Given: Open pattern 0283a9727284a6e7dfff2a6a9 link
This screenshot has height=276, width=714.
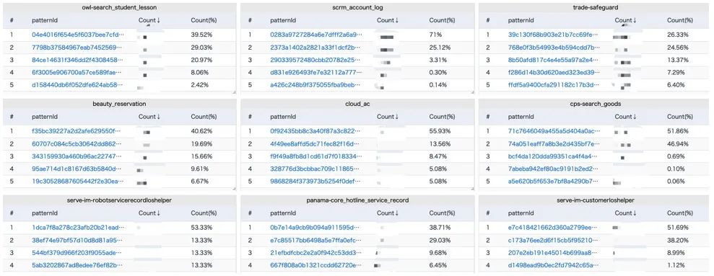Looking at the screenshot, I should click(x=316, y=35).
